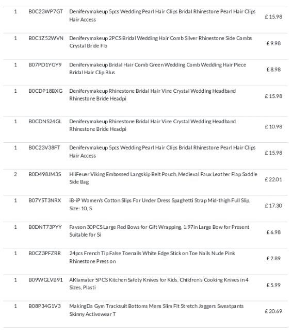Open the Bridal Hair Comb Green item title
292x335 pixels.
click(158, 69)
